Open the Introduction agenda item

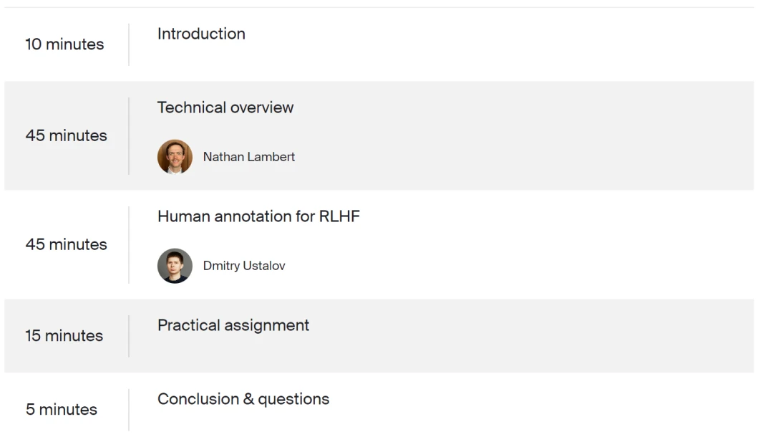(x=201, y=34)
